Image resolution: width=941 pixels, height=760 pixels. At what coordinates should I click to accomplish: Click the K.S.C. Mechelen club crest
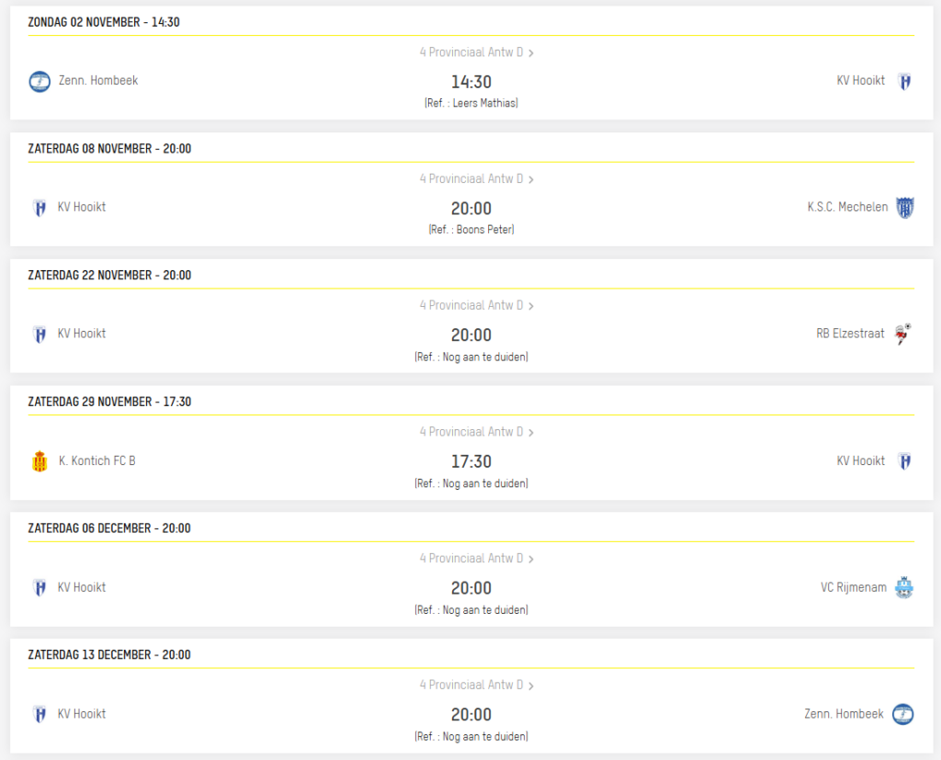pos(904,208)
